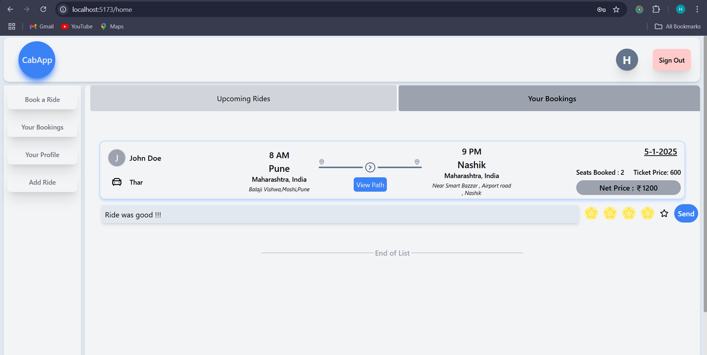Click the Sign Out button
This screenshot has height=355, width=707.
click(x=672, y=60)
